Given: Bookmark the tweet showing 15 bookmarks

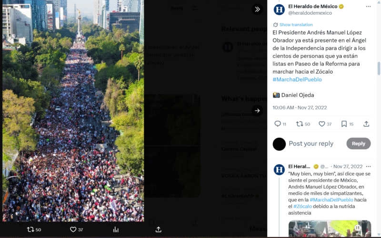Looking at the screenshot, I should 347,124.
